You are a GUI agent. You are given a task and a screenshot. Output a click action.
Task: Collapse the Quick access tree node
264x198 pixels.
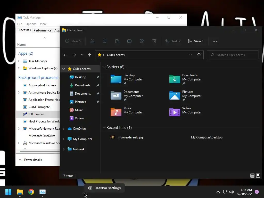[63, 69]
